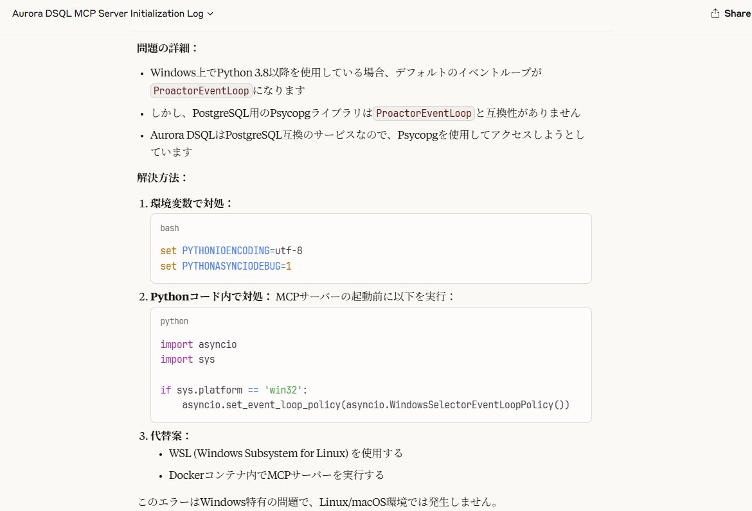Click the "asyncio.set_event_loop_policy" code line
The height and width of the screenshot is (511, 752).
coord(375,404)
